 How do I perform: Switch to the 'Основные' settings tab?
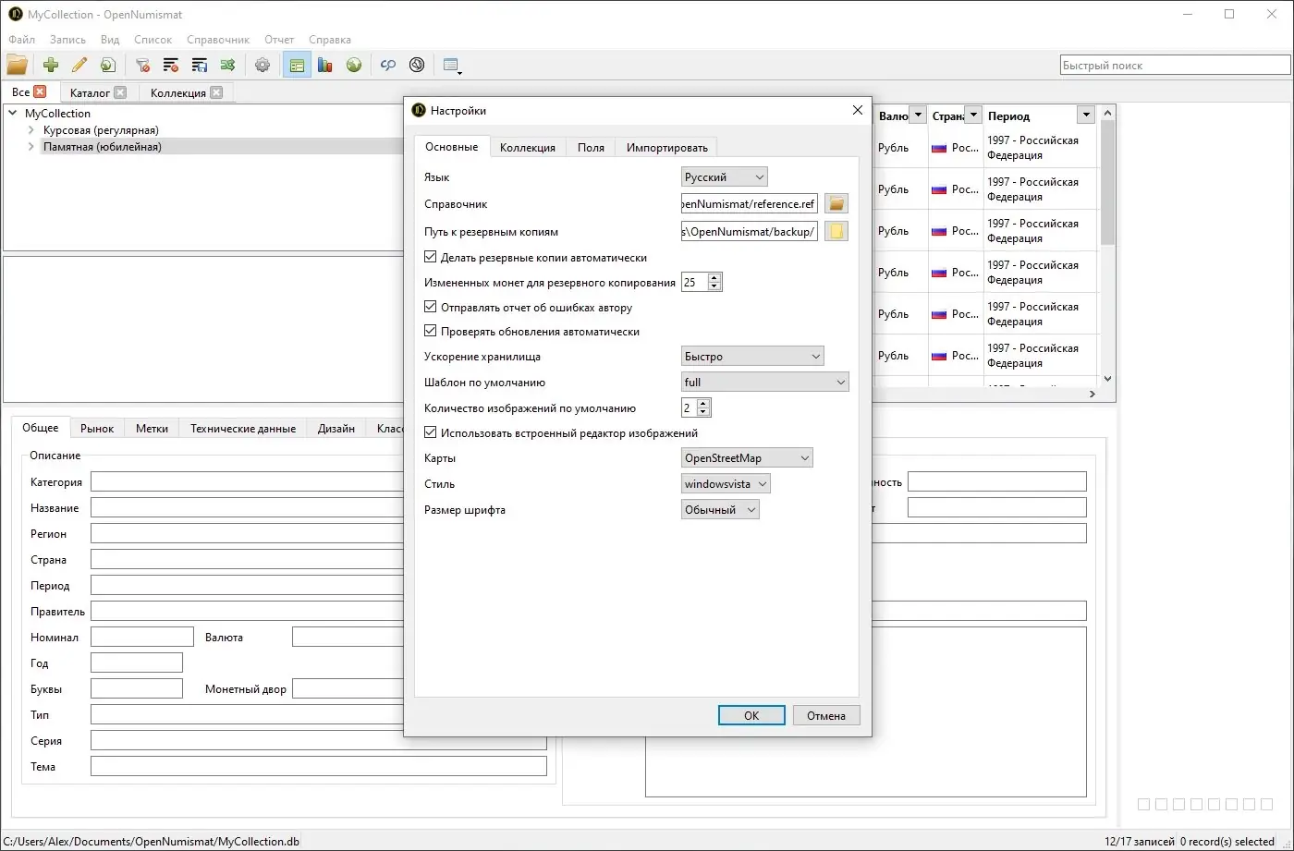click(x=452, y=147)
